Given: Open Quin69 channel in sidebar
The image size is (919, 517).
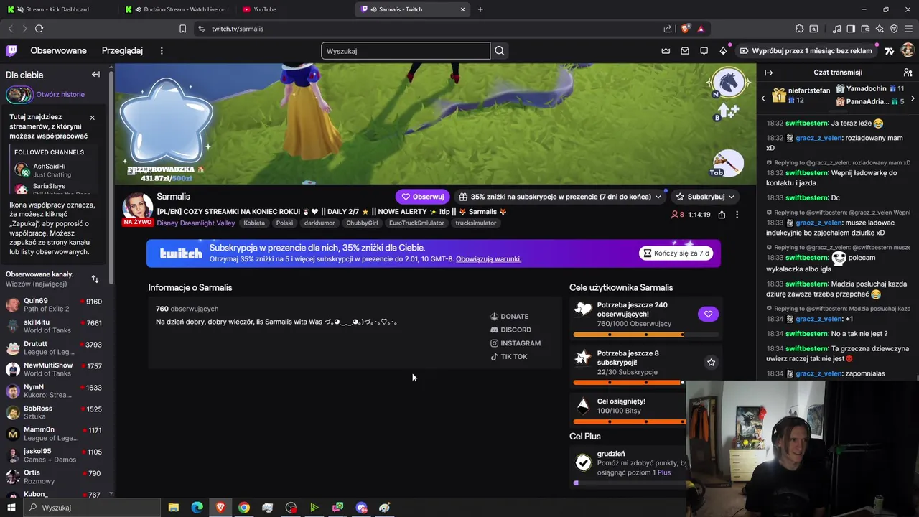Looking at the screenshot, I should click(x=54, y=305).
